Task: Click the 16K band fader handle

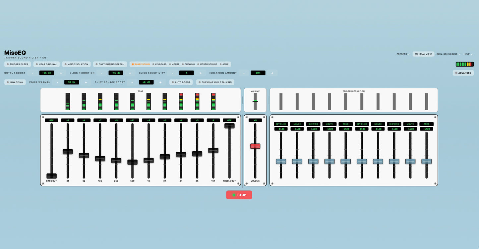Action: (213, 150)
